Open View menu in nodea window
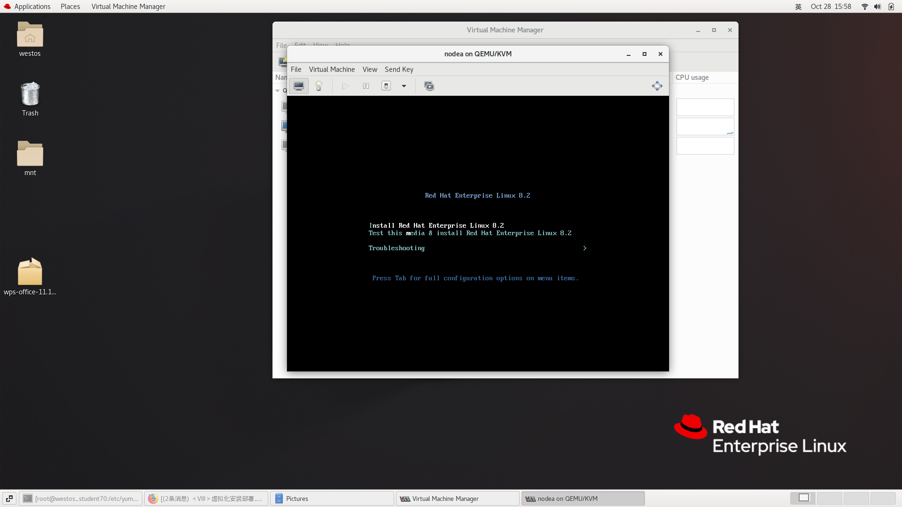 (370, 69)
